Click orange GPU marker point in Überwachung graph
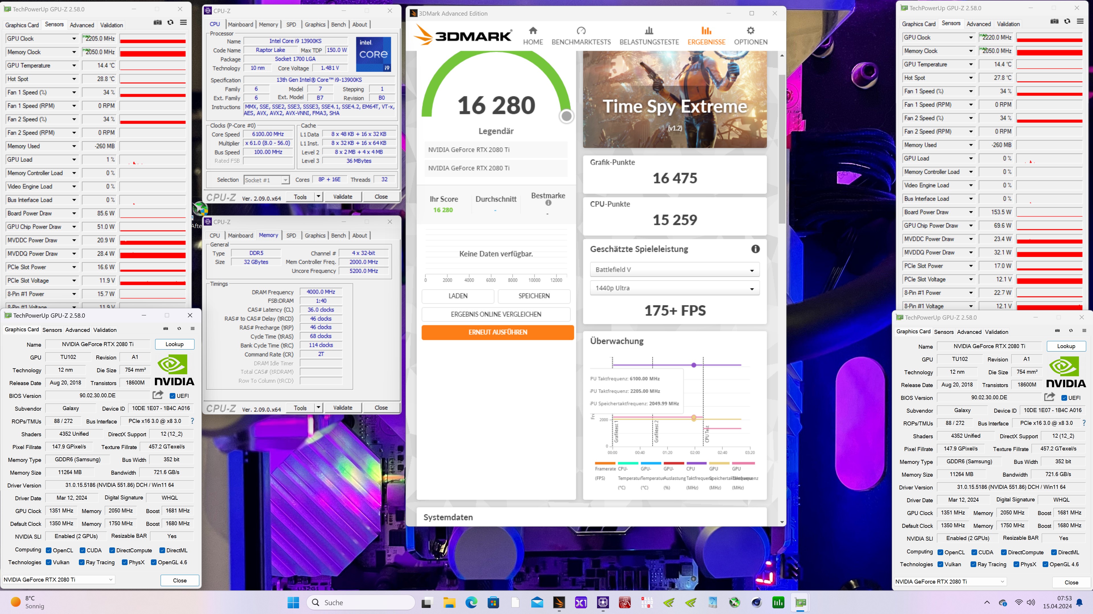The width and height of the screenshot is (1093, 614). coord(694,418)
